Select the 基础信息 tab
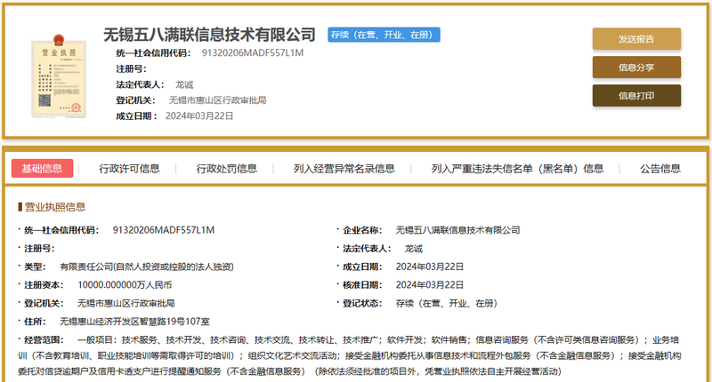712x382 pixels. click(x=42, y=169)
